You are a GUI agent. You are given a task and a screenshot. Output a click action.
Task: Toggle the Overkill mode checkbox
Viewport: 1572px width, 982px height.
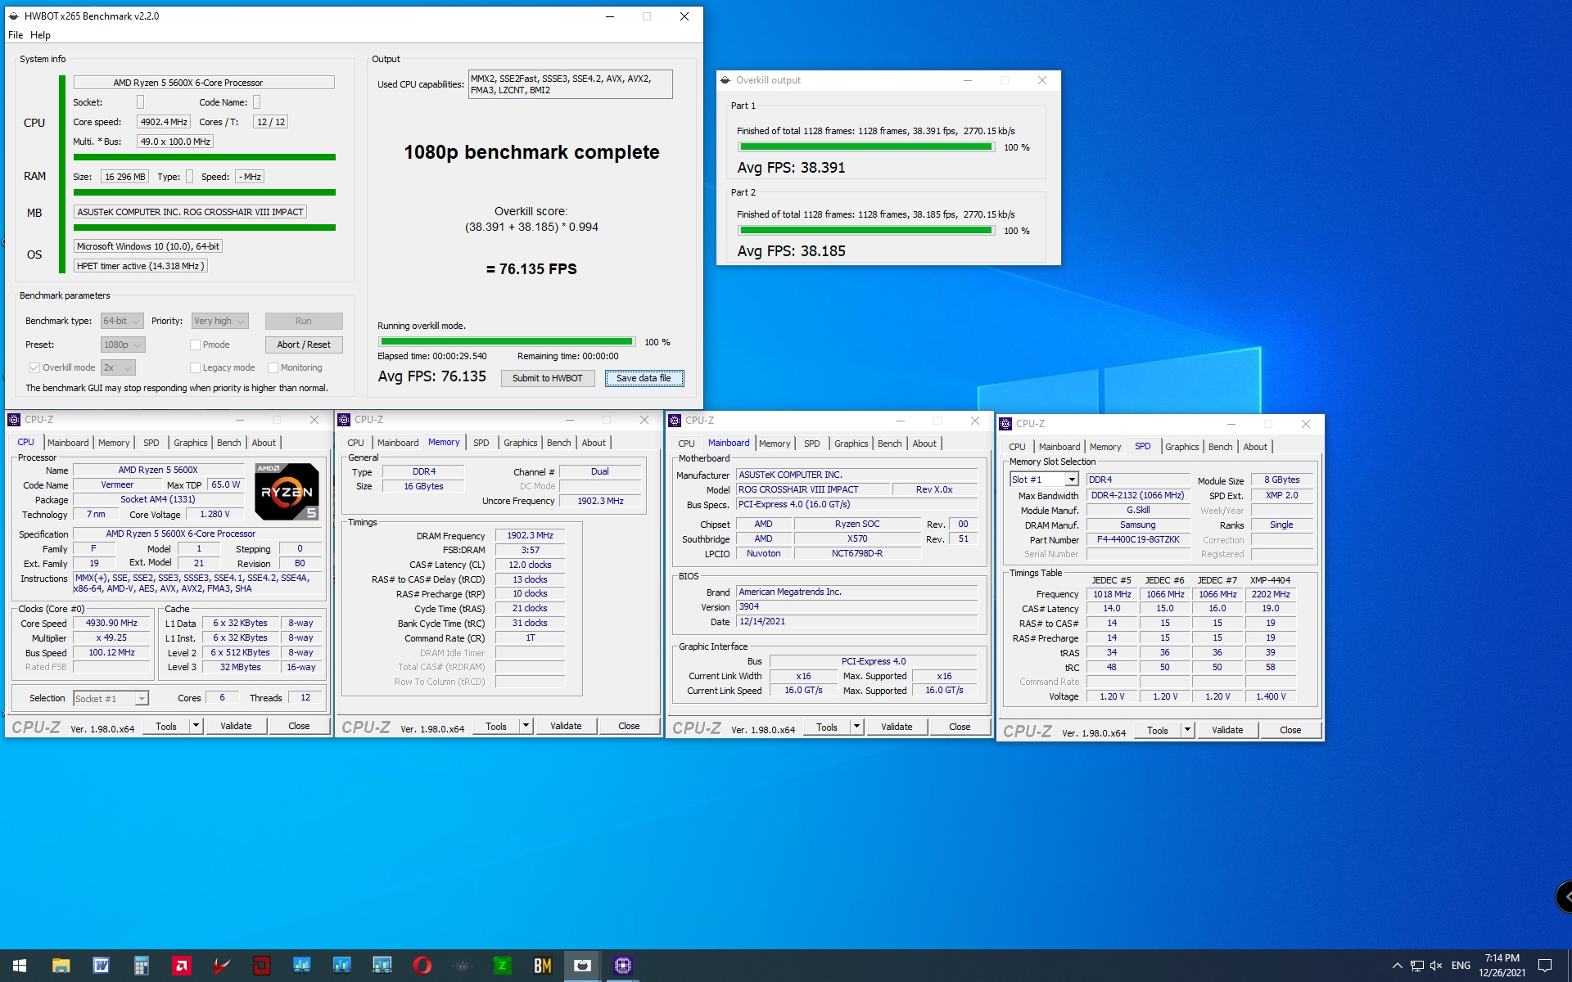[34, 368]
